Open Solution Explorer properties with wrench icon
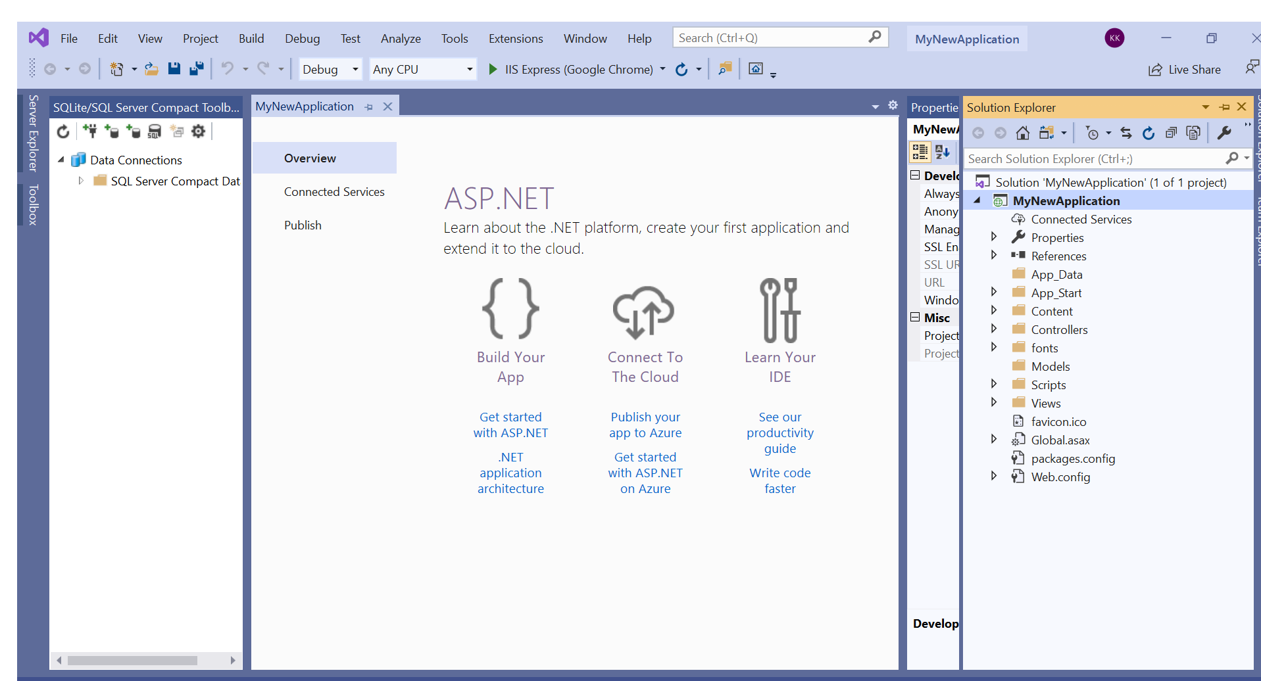This screenshot has width=1261, height=681. pos(1225,132)
